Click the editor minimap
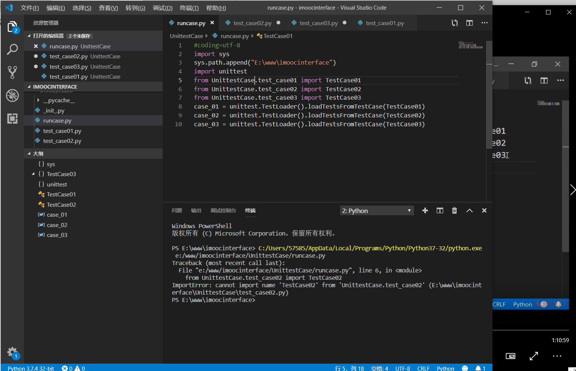The image size is (576, 371). click(471, 45)
